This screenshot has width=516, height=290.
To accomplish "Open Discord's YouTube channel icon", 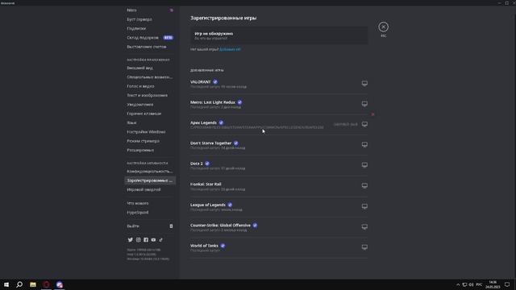I will [x=153, y=240].
